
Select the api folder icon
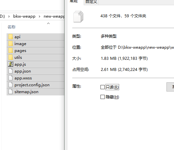coord(11,37)
